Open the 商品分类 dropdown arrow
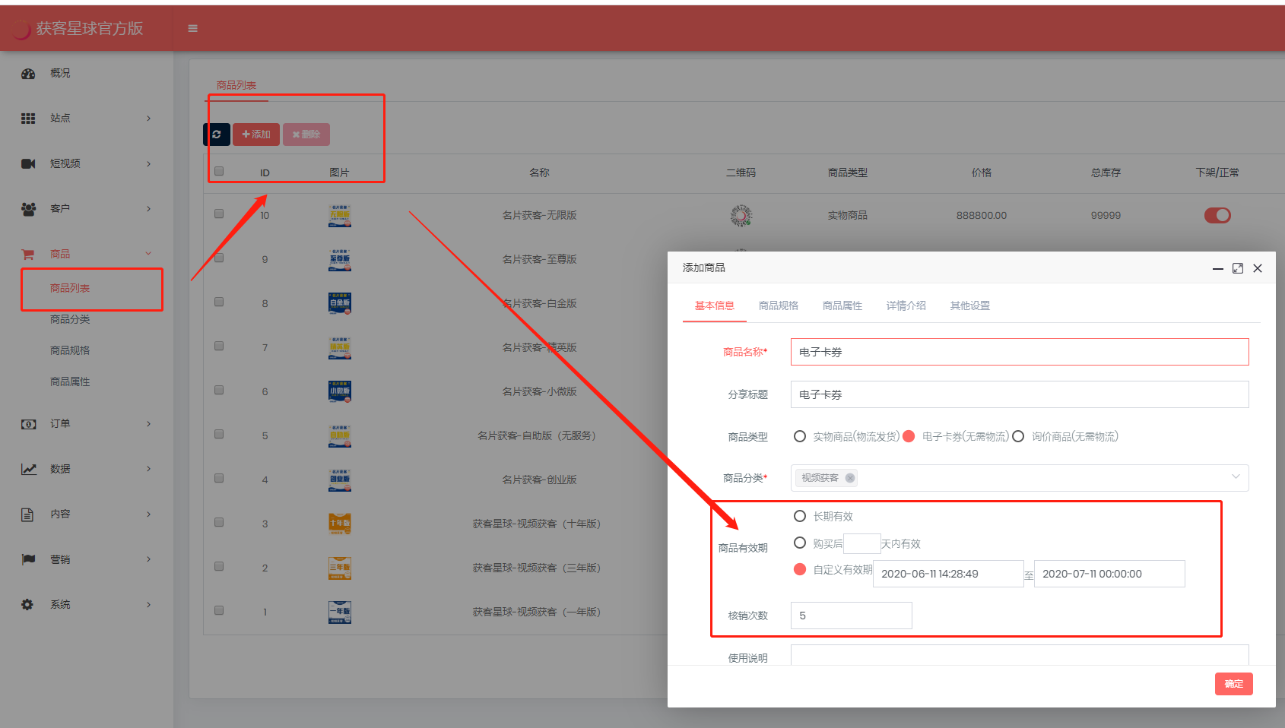This screenshot has height=728, width=1285. coord(1236,477)
